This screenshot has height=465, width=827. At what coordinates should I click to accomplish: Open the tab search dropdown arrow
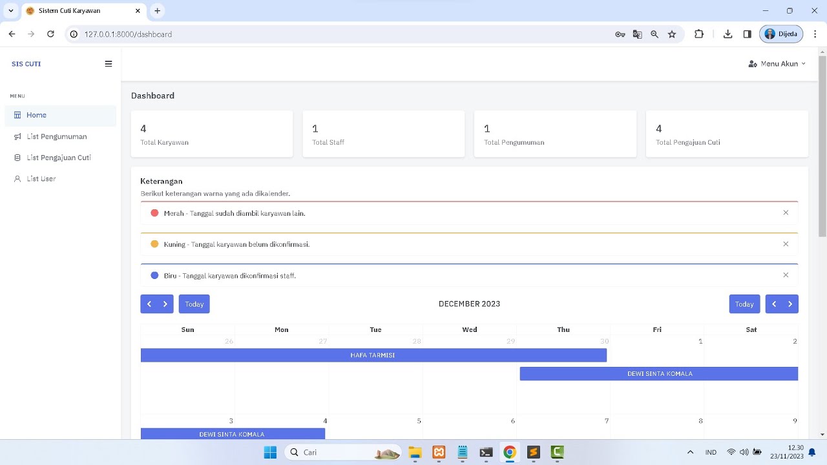(11, 11)
